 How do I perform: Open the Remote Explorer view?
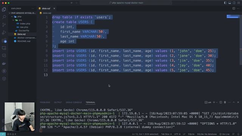point(4,48)
